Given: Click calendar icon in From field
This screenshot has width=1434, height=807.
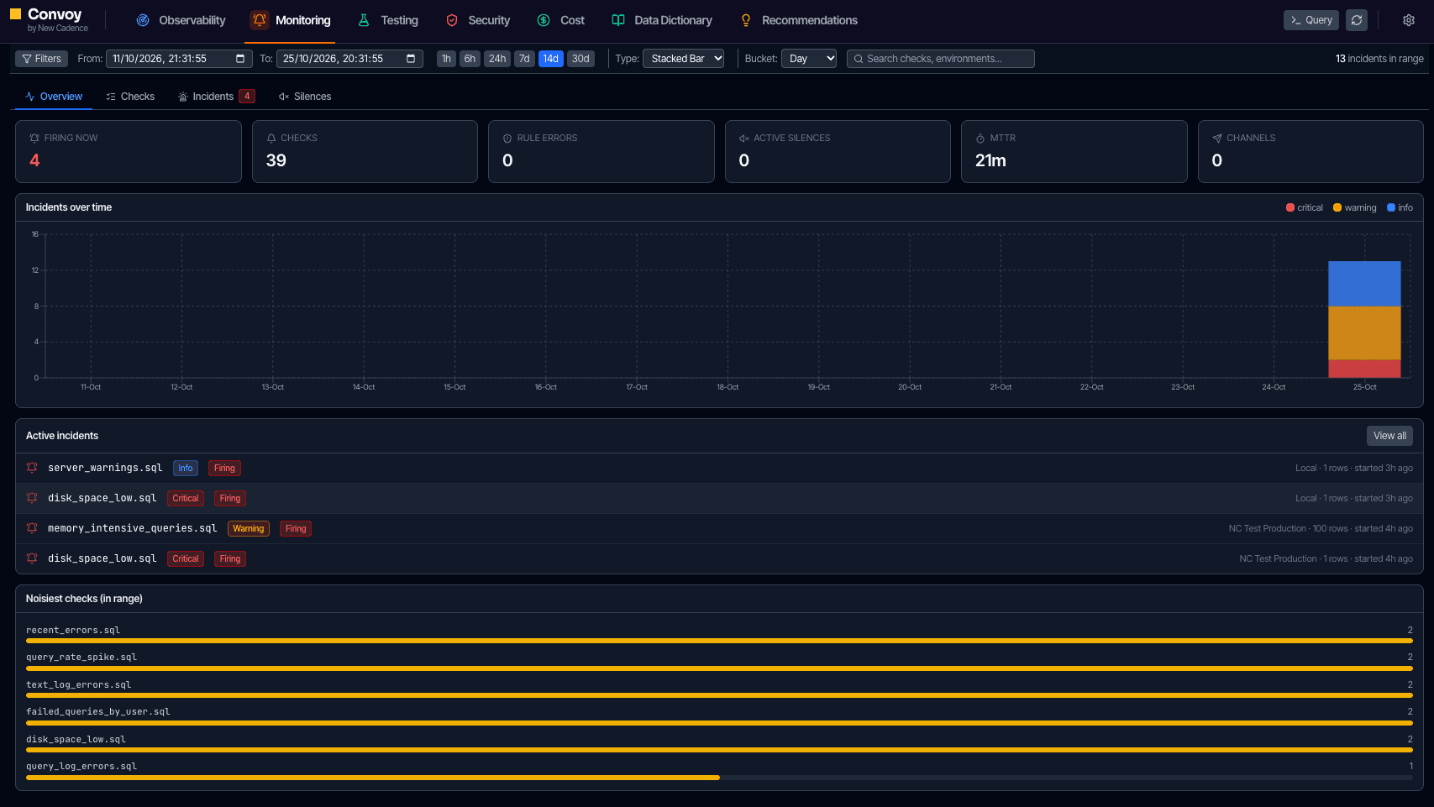Looking at the screenshot, I should click(240, 59).
